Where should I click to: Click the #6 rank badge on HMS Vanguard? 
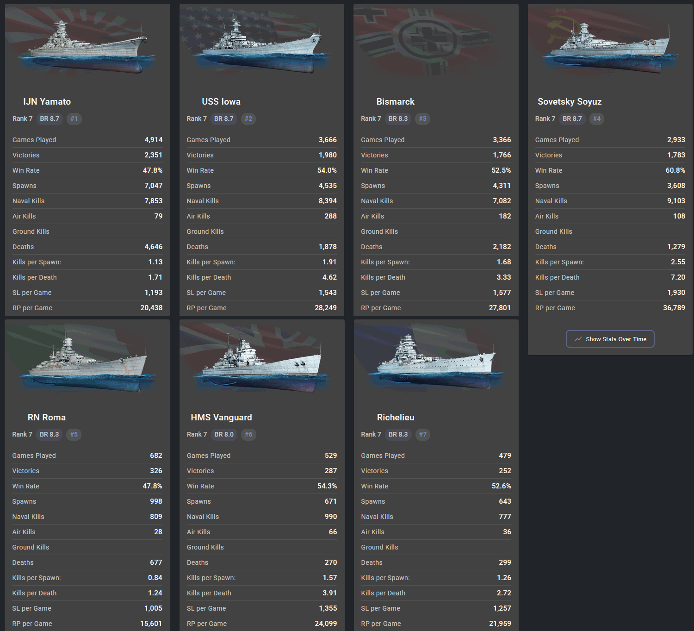(248, 434)
